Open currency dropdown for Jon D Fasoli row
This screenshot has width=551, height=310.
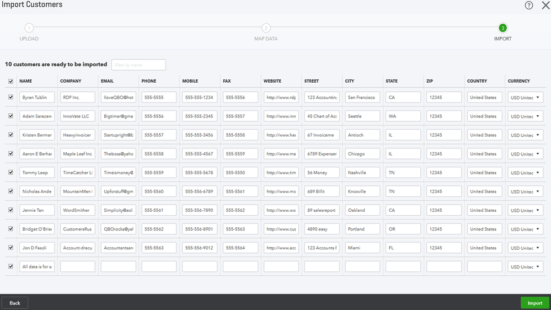(525, 248)
